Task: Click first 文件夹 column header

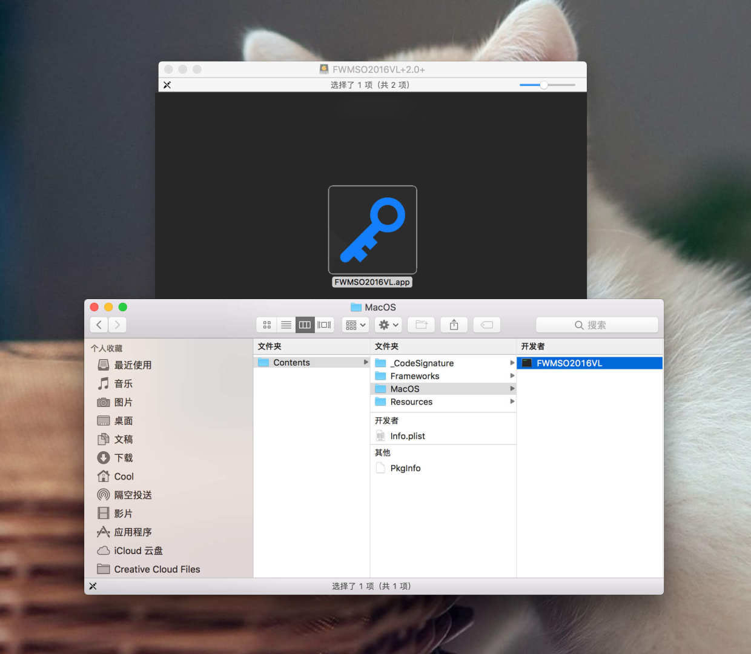Action: pos(270,346)
